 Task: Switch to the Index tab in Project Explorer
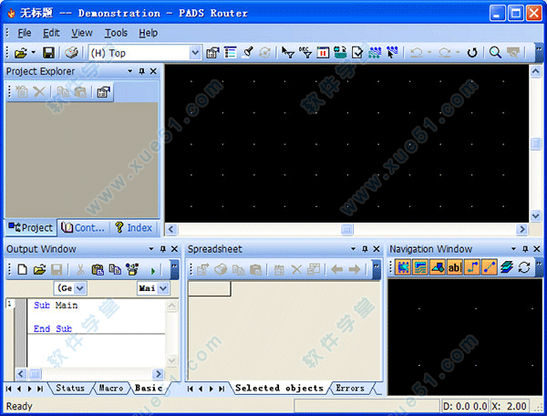(x=133, y=228)
